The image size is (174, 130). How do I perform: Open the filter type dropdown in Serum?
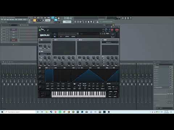pyautogui.click(x=110, y=42)
